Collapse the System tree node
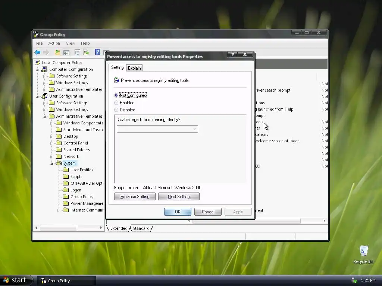This screenshot has height=286, width=382. tap(51, 164)
